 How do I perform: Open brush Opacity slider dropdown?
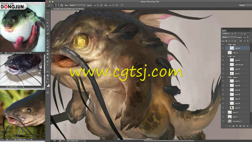point(98,5)
